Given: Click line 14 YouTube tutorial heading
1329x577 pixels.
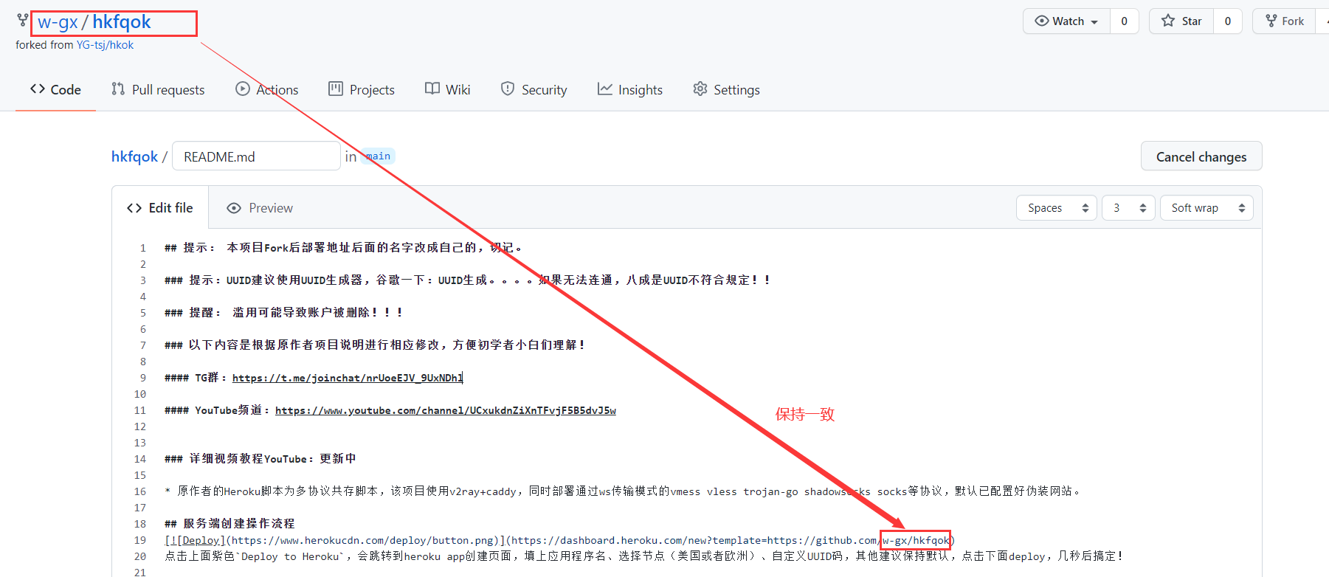Looking at the screenshot, I should [260, 459].
